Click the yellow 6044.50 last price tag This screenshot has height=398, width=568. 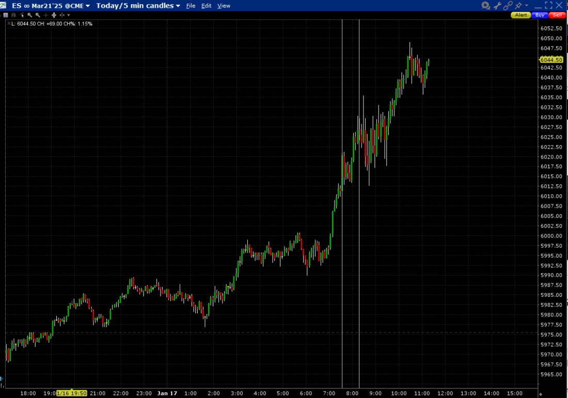551,60
